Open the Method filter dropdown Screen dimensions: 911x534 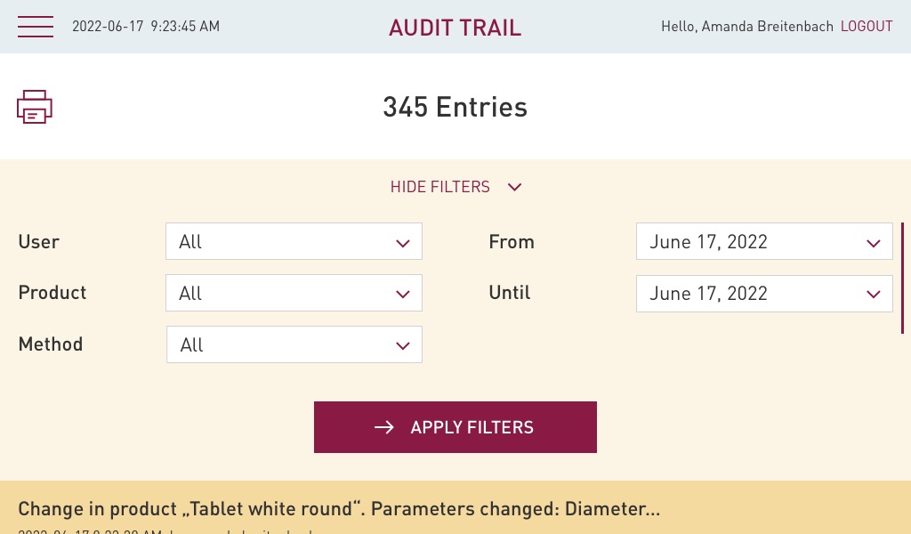294,345
